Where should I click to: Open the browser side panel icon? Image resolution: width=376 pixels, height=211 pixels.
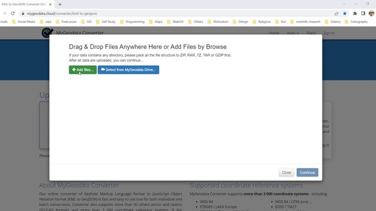(x=363, y=13)
